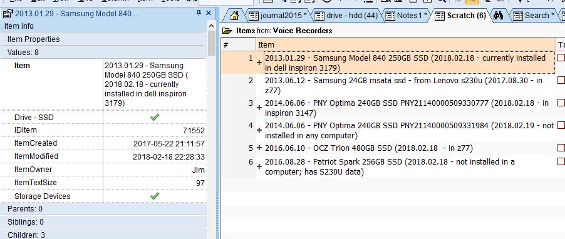Viewport: 565px width, 239px height.
Task: Click the Scratch tab grid icon
Action: tap(439, 16)
